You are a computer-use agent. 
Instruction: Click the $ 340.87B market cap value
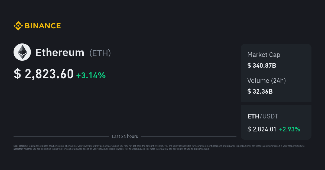262,65
